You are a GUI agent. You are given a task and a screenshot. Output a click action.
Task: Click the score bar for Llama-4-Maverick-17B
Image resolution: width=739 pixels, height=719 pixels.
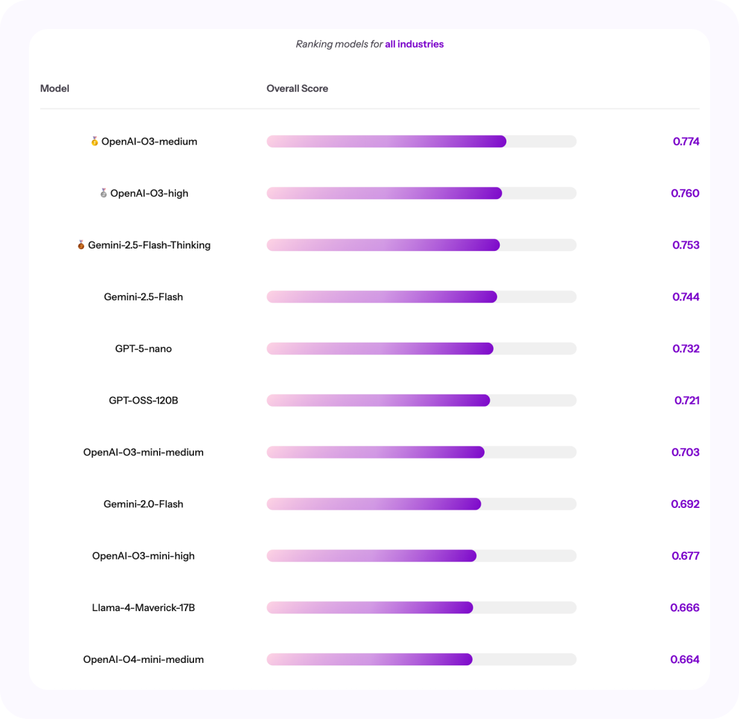(x=421, y=608)
